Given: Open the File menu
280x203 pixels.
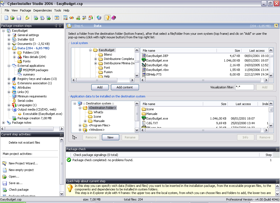Looking at the screenshot, I should point(7,10).
